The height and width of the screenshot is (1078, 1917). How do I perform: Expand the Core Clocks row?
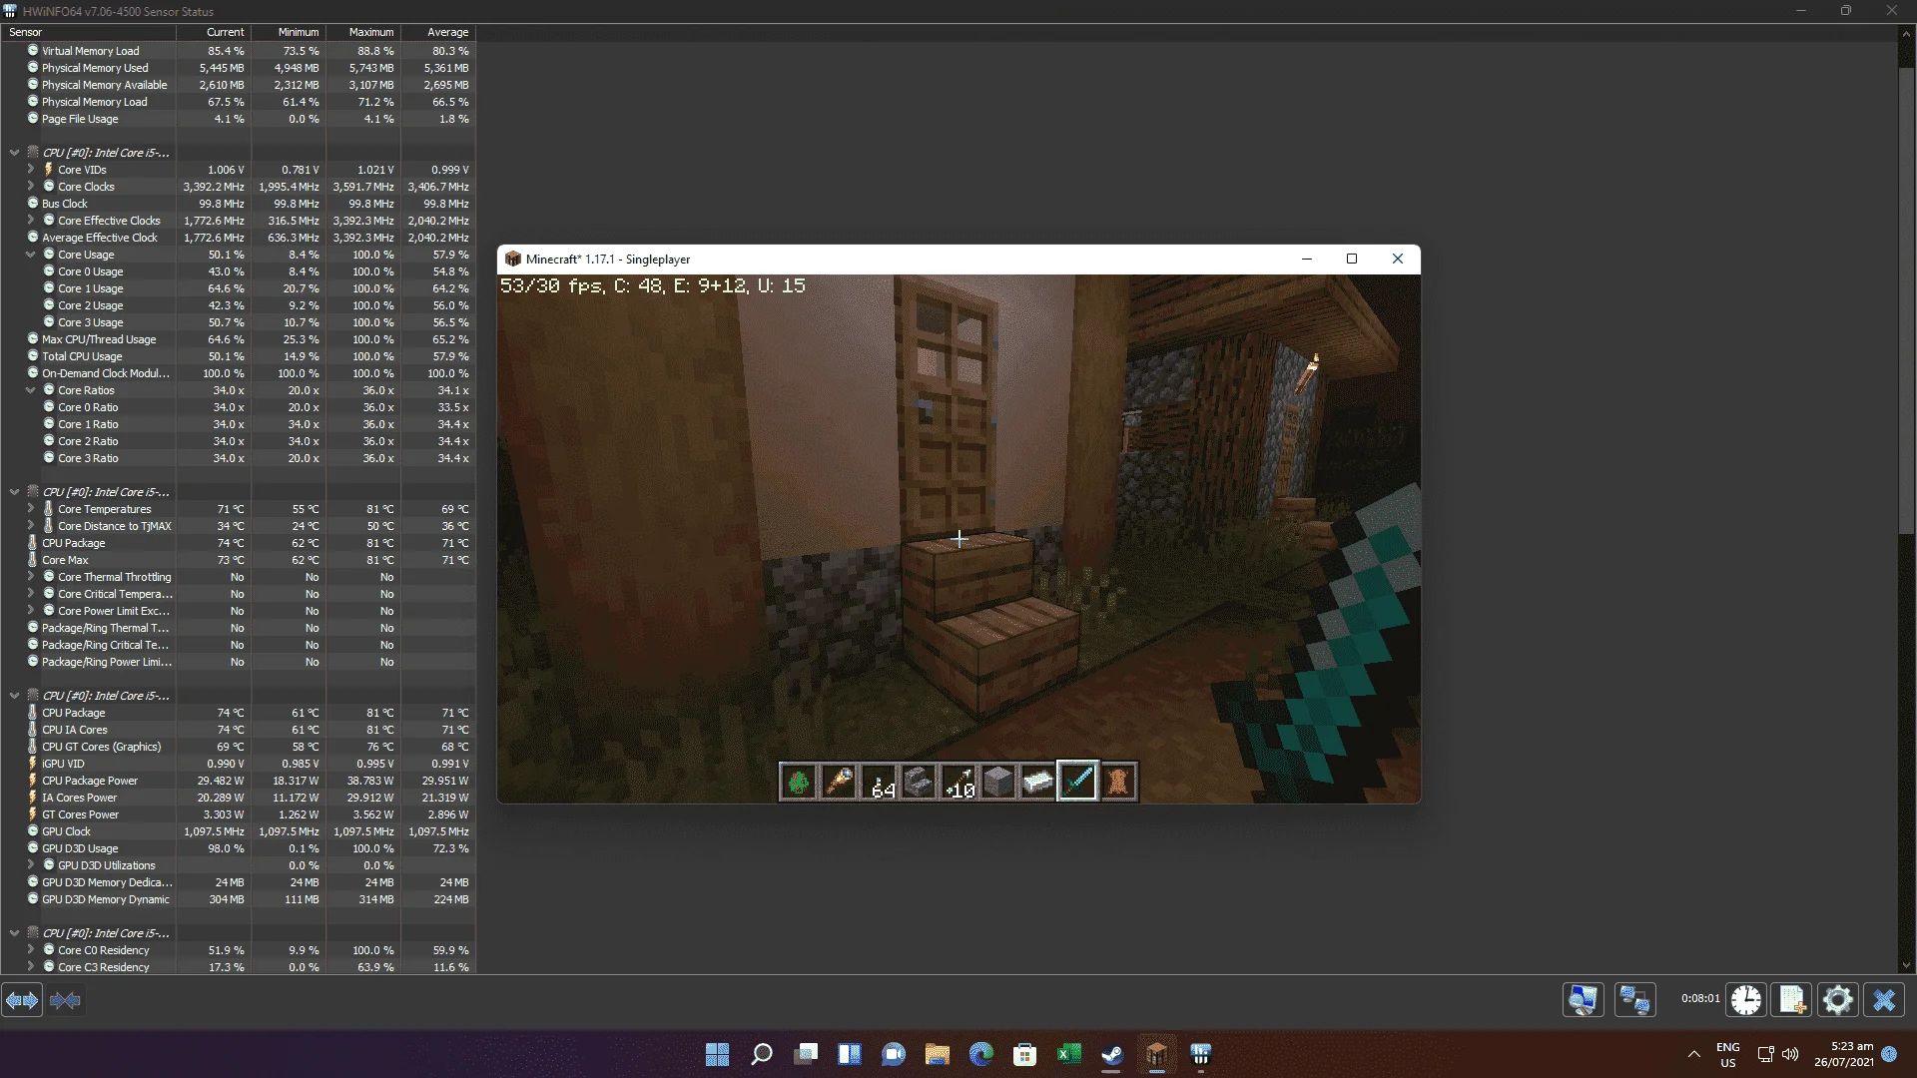[x=30, y=187]
